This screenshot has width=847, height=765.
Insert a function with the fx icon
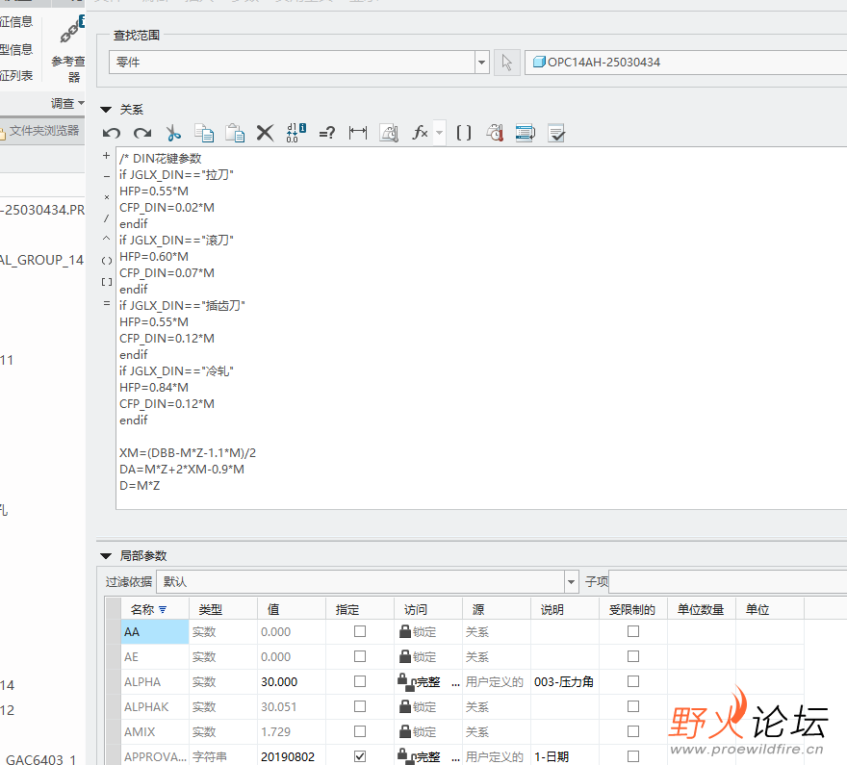pos(420,132)
